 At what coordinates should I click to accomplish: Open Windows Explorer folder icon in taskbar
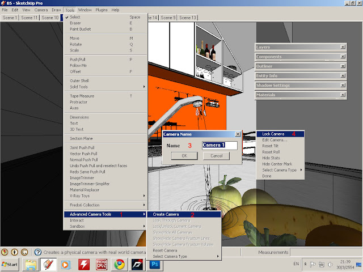pyautogui.click(x=31, y=265)
